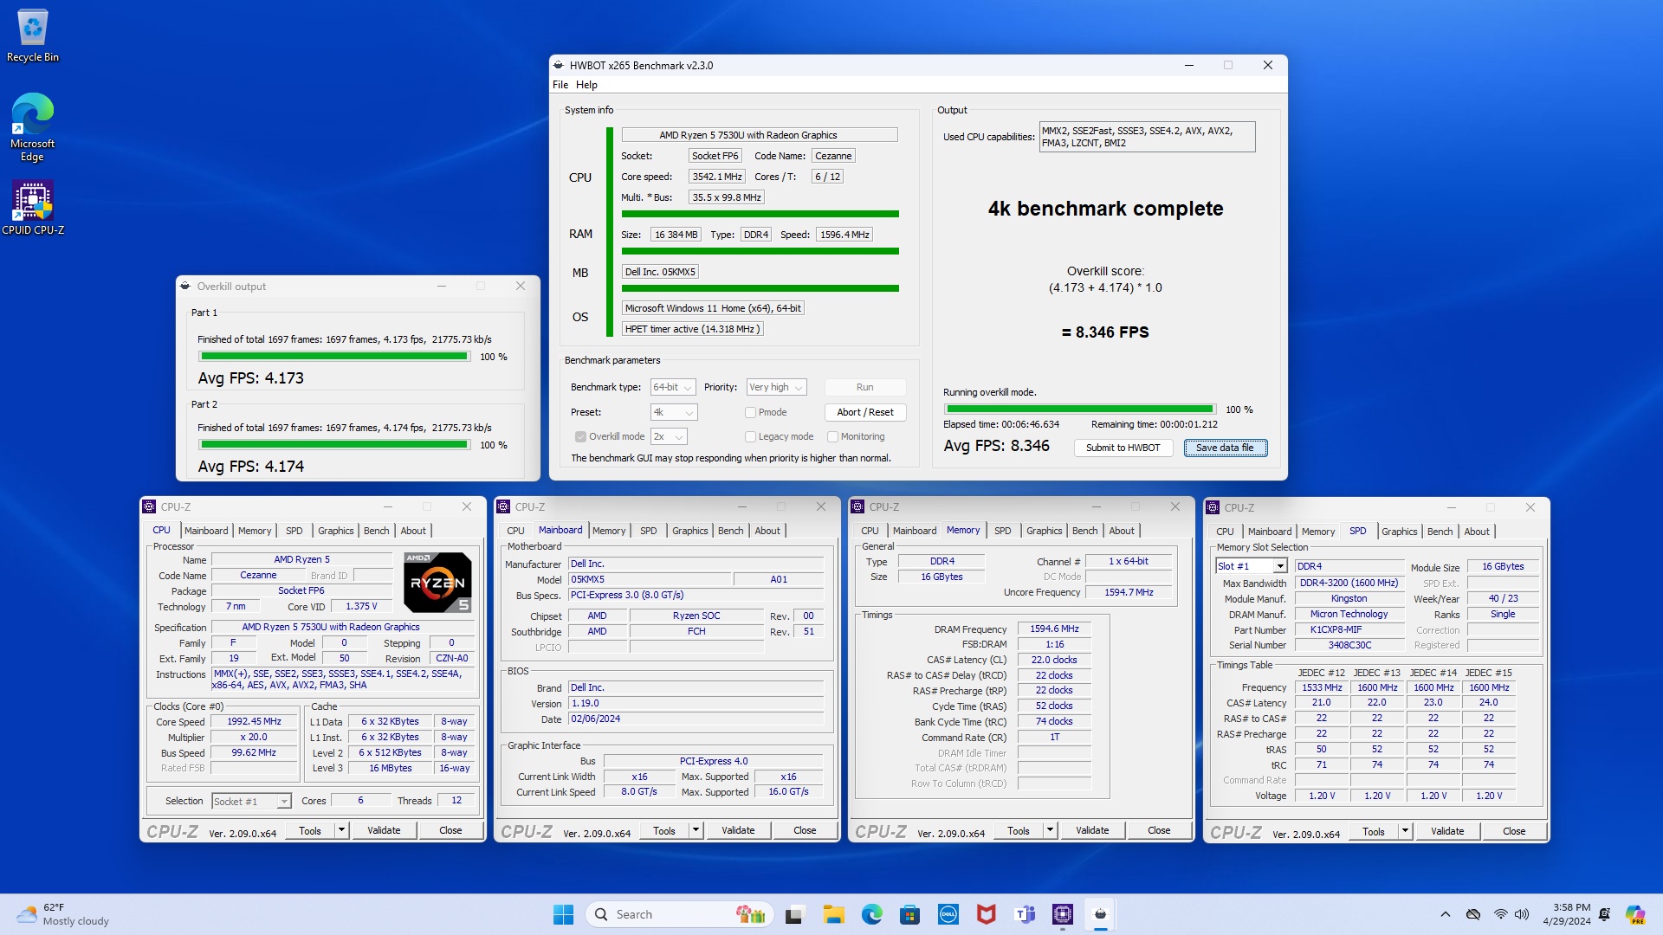Image resolution: width=1663 pixels, height=935 pixels.
Task: Expand Tools arrow in CPU-Z SPD window
Action: 1405,831
